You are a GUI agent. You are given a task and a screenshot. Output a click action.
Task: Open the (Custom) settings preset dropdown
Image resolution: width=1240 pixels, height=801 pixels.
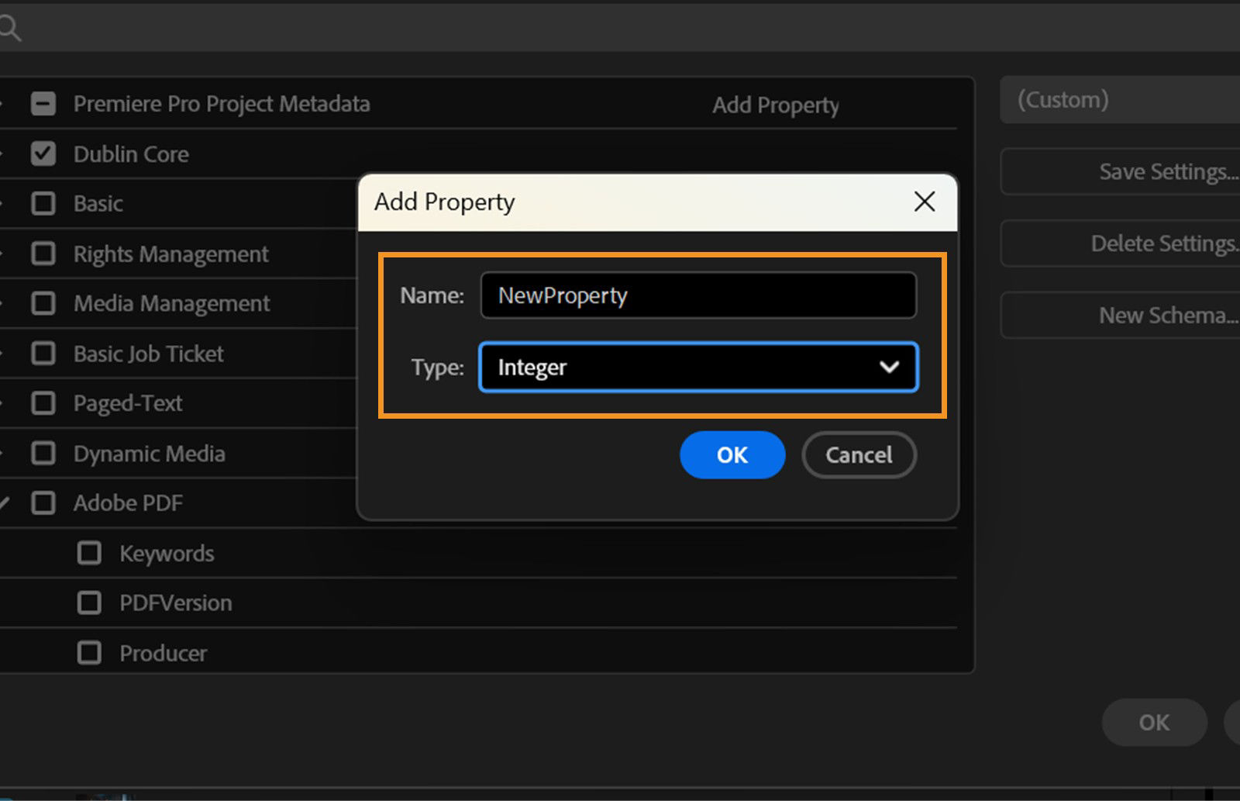[1118, 99]
